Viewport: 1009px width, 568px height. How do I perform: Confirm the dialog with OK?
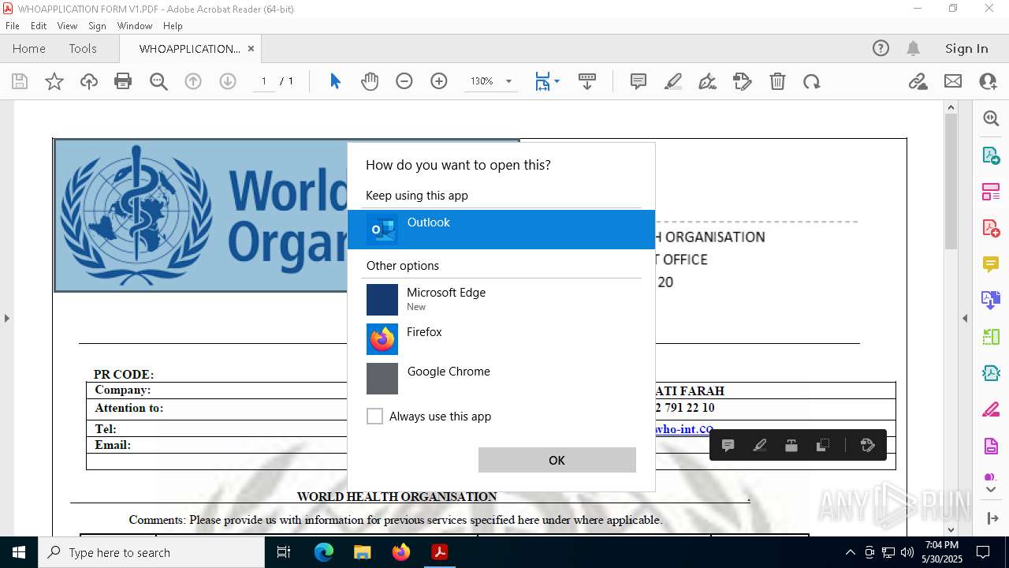coord(557,460)
